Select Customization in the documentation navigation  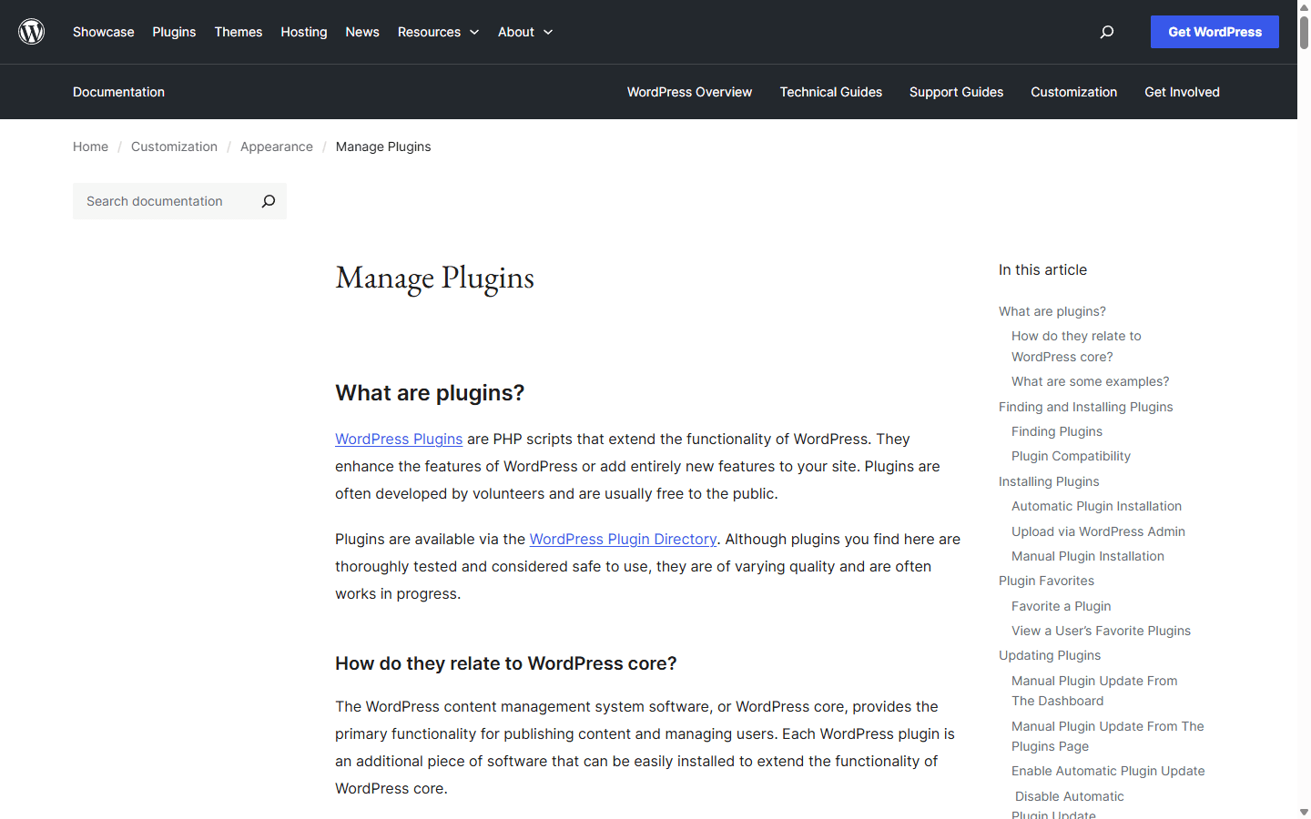pyautogui.click(x=1073, y=92)
